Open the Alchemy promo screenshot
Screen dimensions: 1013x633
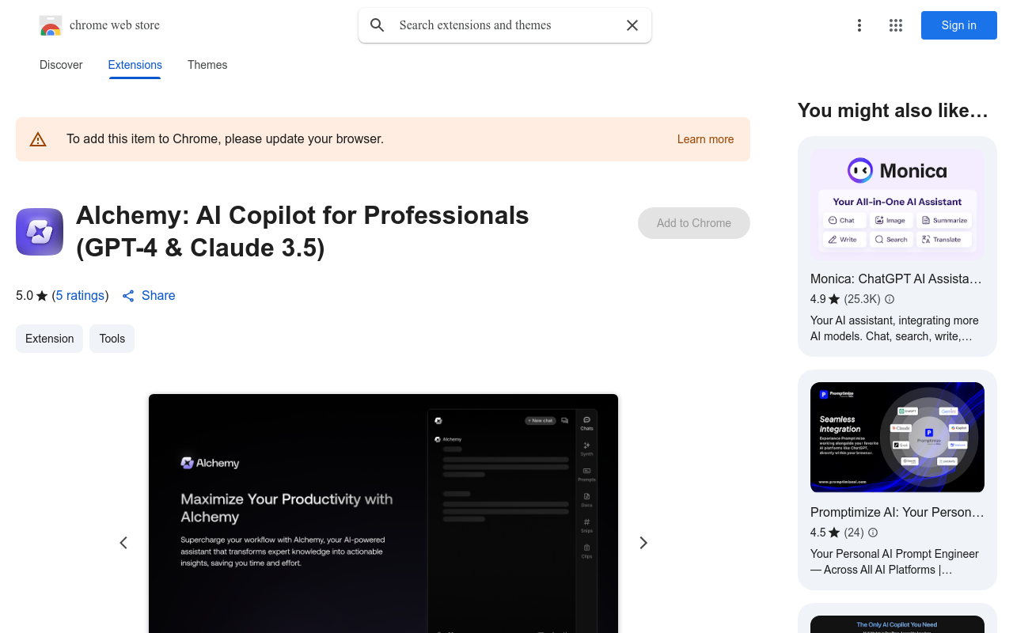tap(383, 514)
